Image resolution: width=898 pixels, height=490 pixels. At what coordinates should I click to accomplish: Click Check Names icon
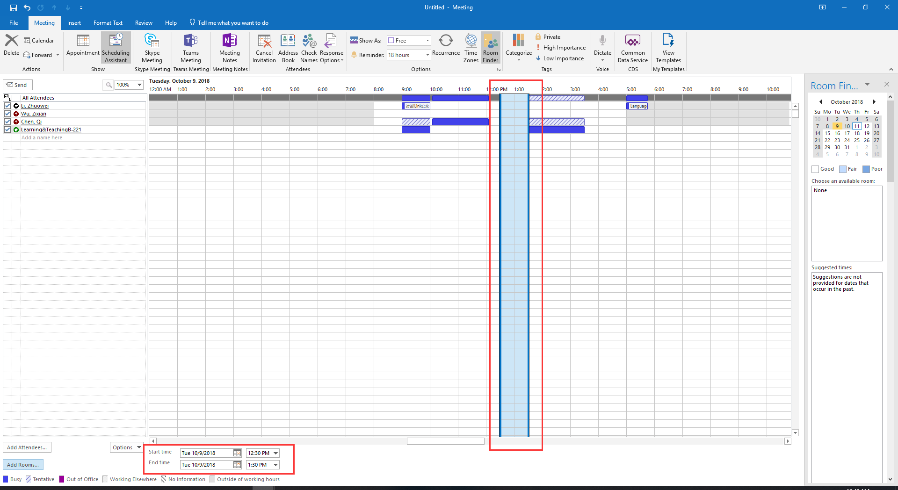309,48
